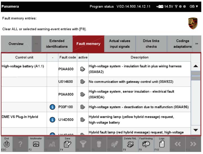Show more tabs with >> arrow
This screenshot has width=203, height=154.
197,44
